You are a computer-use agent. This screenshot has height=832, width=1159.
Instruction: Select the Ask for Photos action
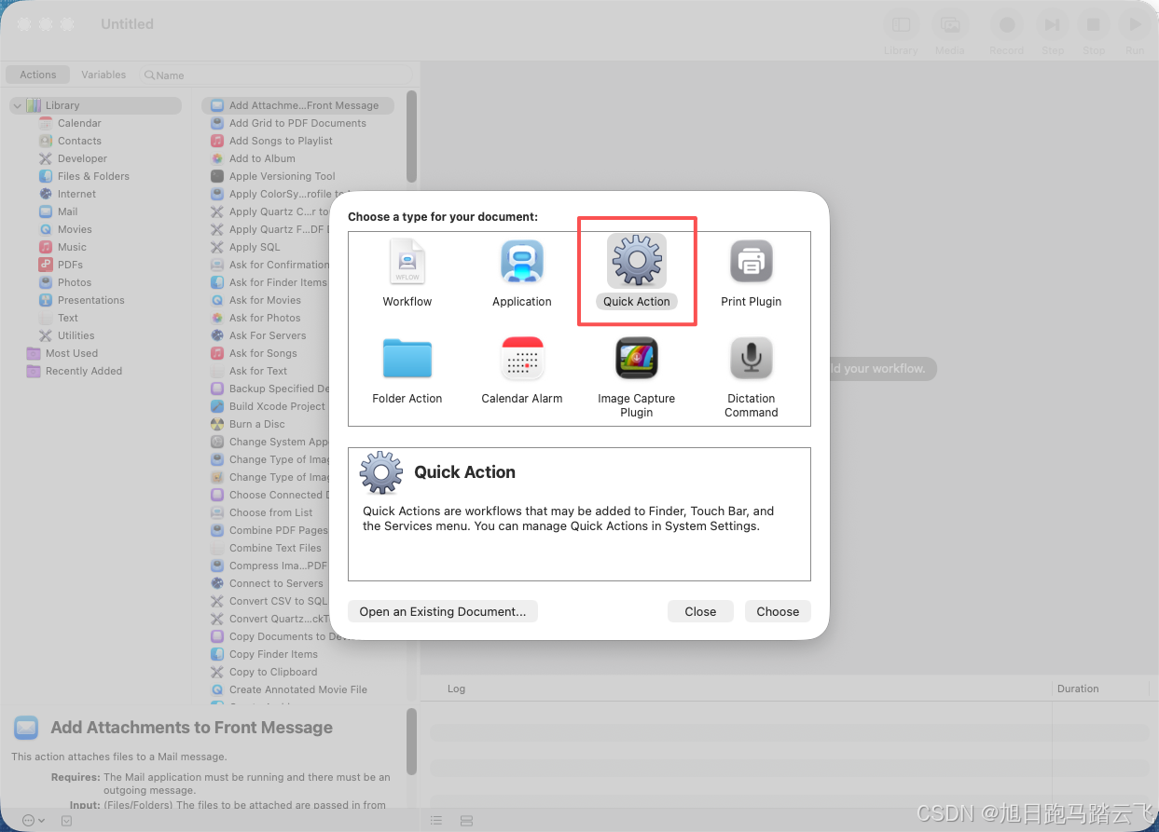click(x=265, y=318)
